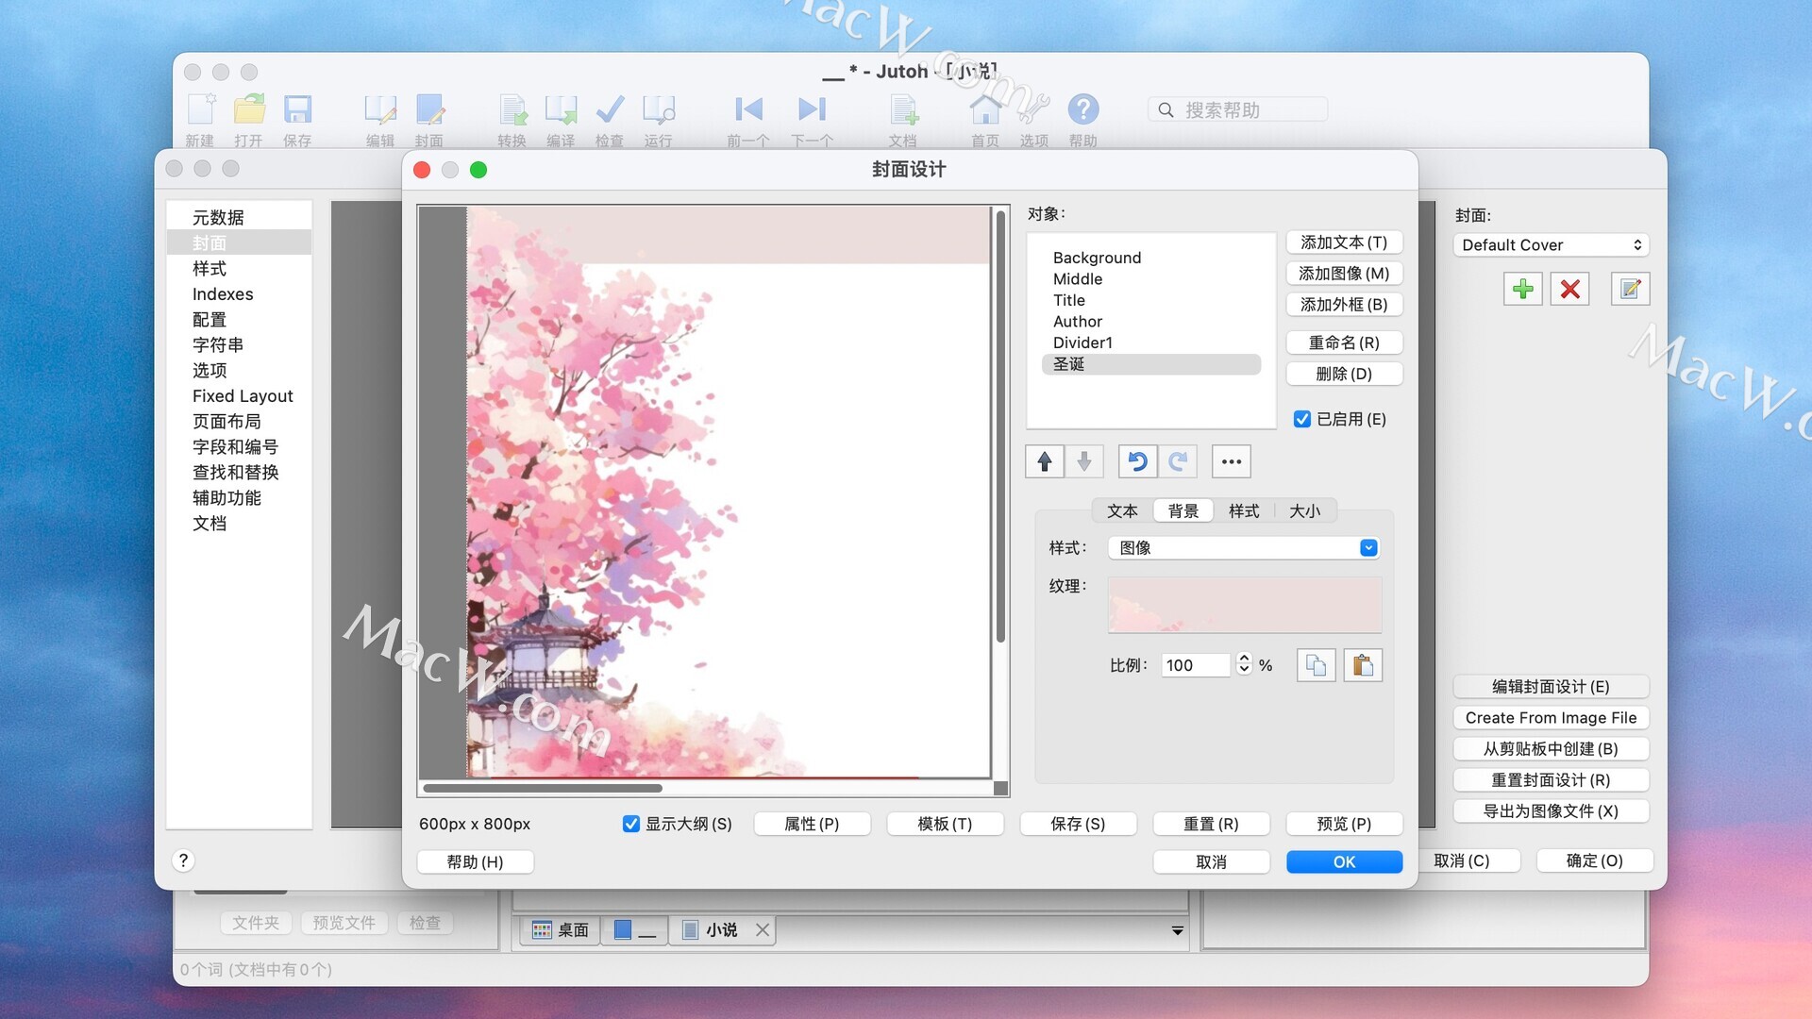The width and height of the screenshot is (1812, 1019).
Task: Click the blue OK button
Action: [1343, 861]
